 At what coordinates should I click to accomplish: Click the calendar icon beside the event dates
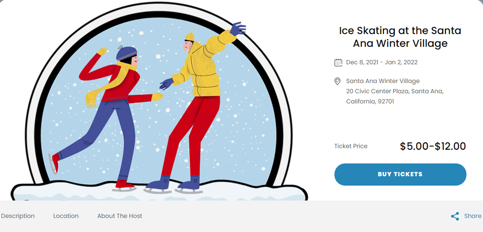click(x=338, y=62)
